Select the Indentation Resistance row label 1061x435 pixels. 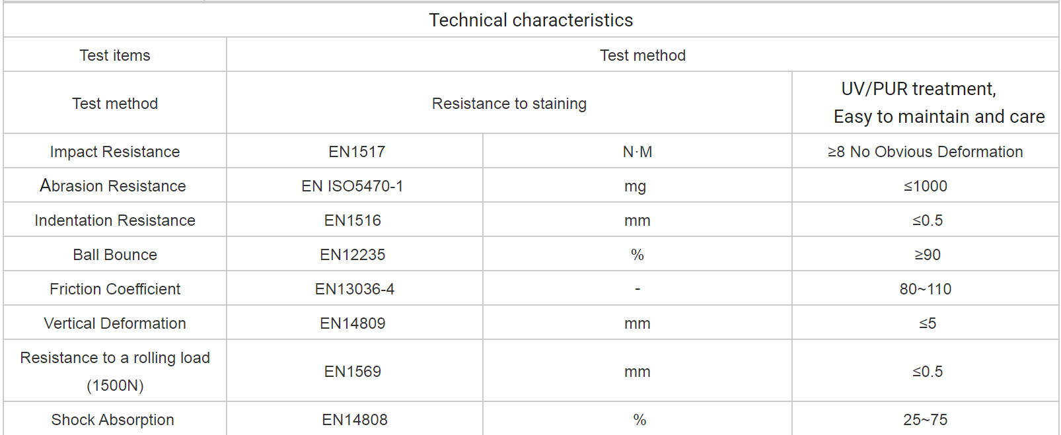[x=115, y=220]
